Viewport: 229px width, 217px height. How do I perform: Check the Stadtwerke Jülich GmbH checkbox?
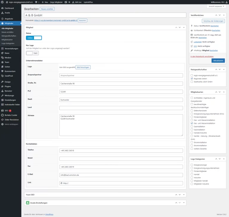(x=192, y=82)
